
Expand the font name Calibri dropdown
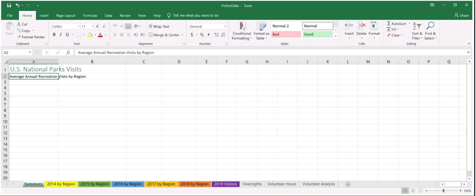[x=79, y=26]
